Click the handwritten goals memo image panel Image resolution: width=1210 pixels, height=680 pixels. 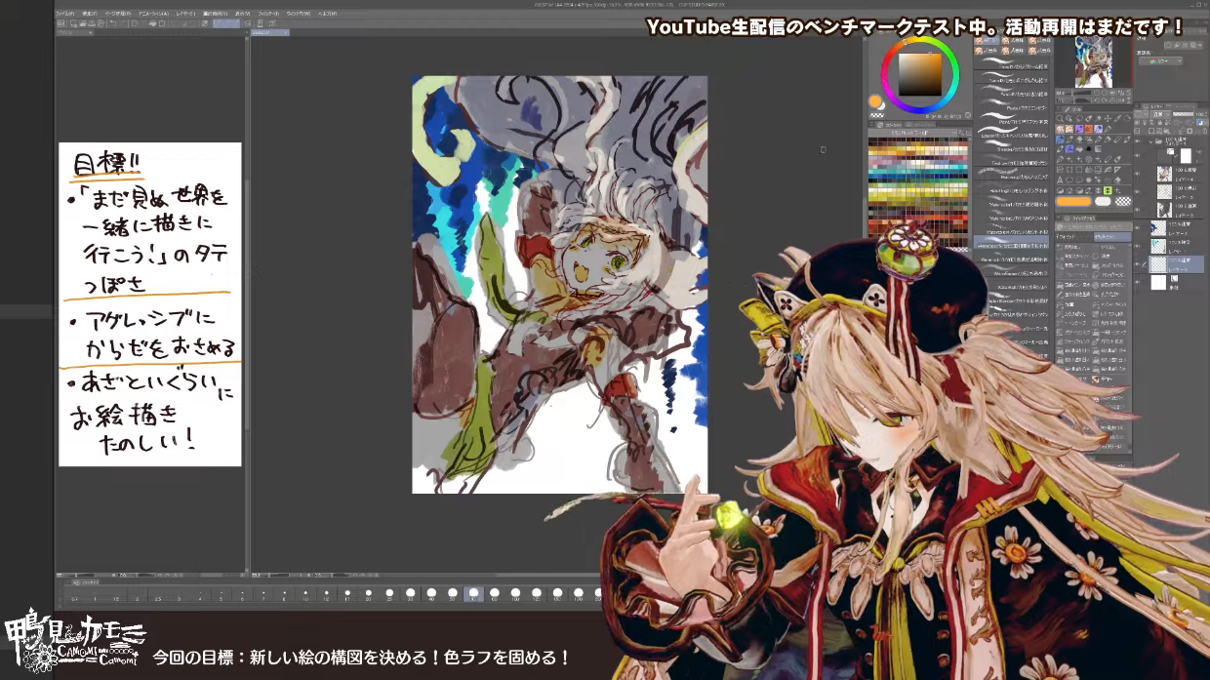tap(149, 304)
